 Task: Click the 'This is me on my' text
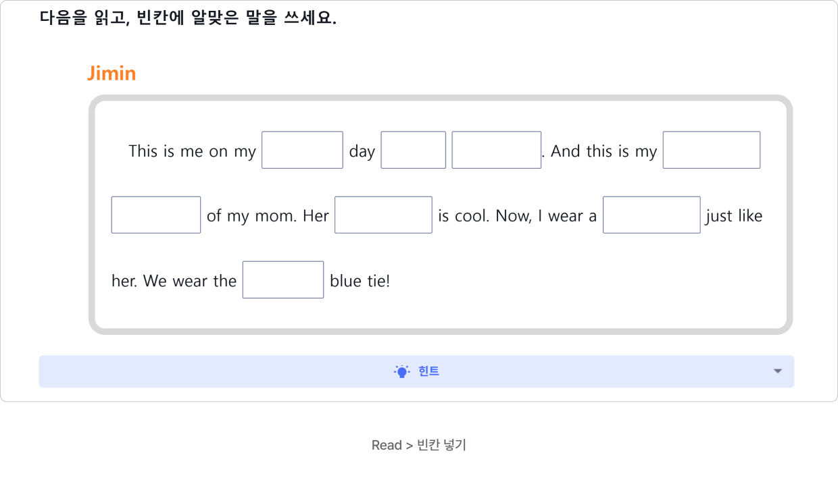(x=193, y=151)
